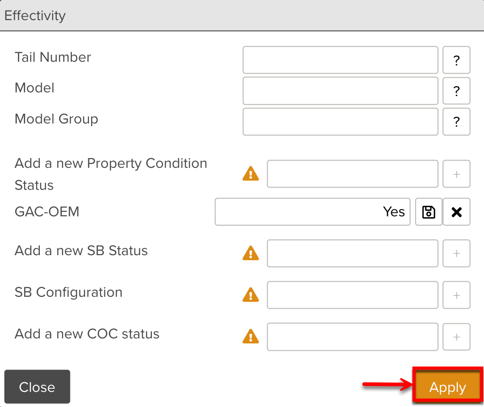Click the Add a new SB Status field
Screen dimensions: 484x407
(x=352, y=253)
